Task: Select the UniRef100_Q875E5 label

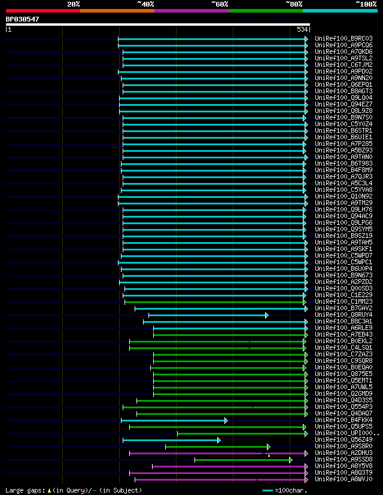Action: point(344,374)
